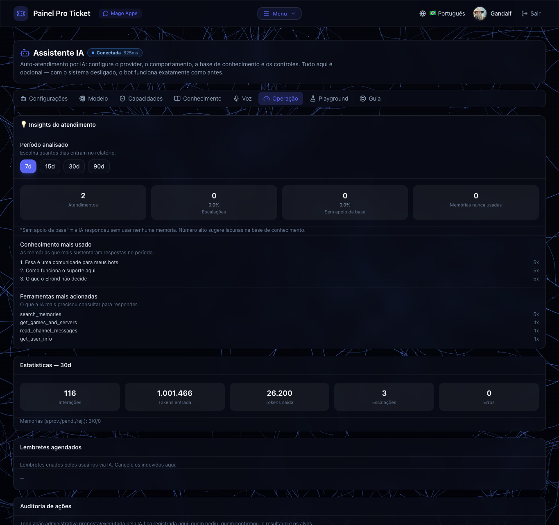Screen dimensions: 559x525
Task: Click the Conhecimento book icon
Action: (x=177, y=99)
